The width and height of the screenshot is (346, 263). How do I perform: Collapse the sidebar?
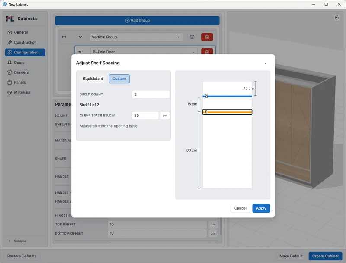(x=17, y=241)
